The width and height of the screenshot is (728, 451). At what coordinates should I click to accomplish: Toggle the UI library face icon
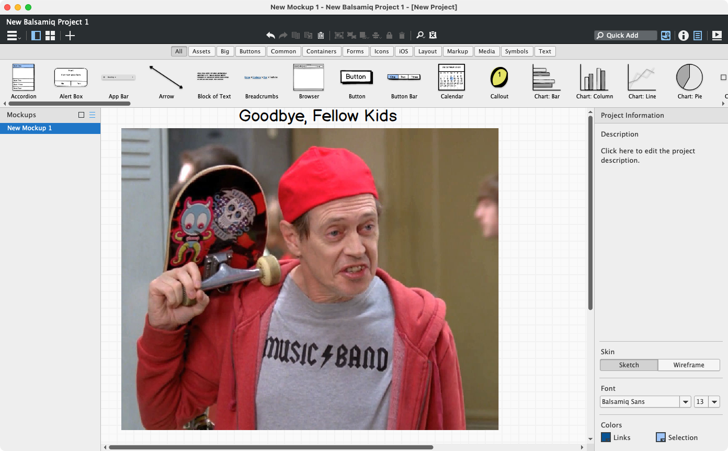point(665,36)
